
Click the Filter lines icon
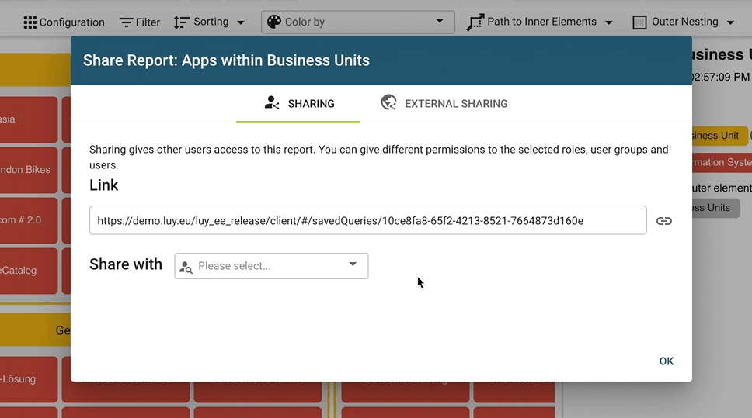[x=126, y=22]
